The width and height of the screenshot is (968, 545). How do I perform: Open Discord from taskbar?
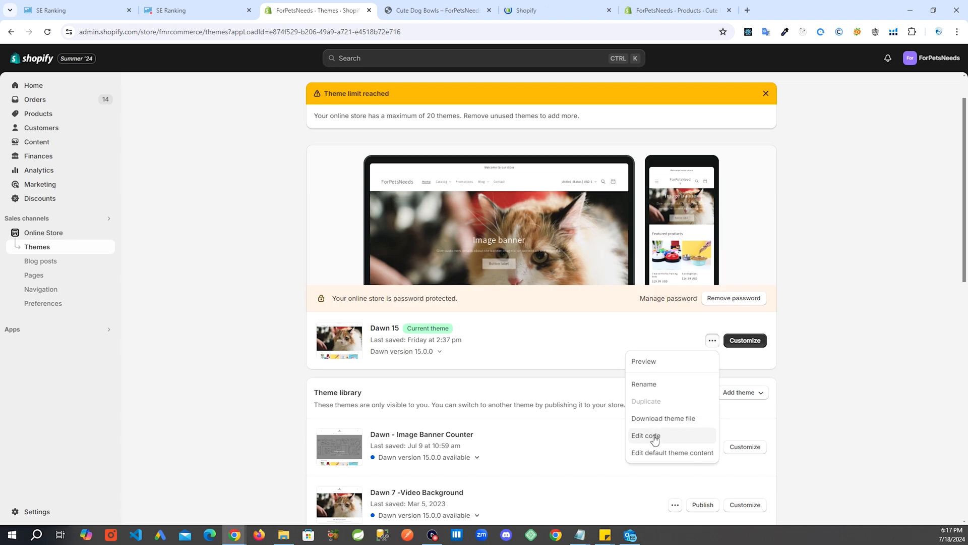pos(506,535)
